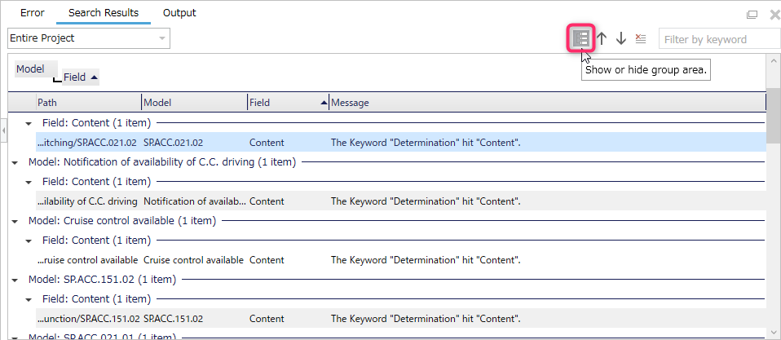Image resolution: width=781 pixels, height=340 pixels.
Task: Click the message in Cruise control available row
Action: [426, 260]
